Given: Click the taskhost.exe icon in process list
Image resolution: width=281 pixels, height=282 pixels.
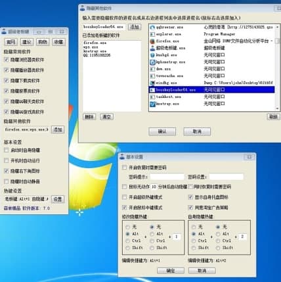Looking at the screenshot, I should (x=152, y=97).
